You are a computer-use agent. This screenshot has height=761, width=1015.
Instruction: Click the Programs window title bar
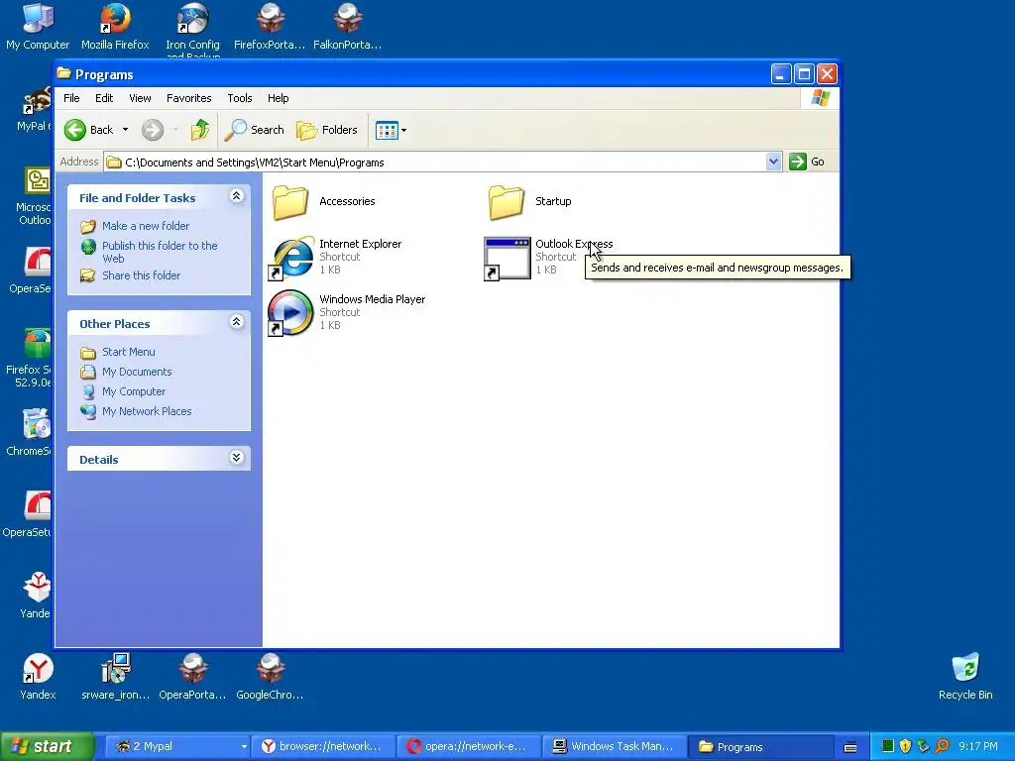(x=414, y=74)
